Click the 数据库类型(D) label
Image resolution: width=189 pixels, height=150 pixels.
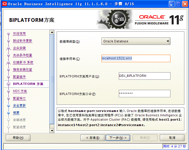[70, 41]
